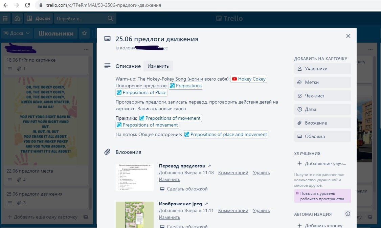Click Изменить for Изображение.jpeg attachment
This screenshot has width=381, height=228.
click(170, 217)
